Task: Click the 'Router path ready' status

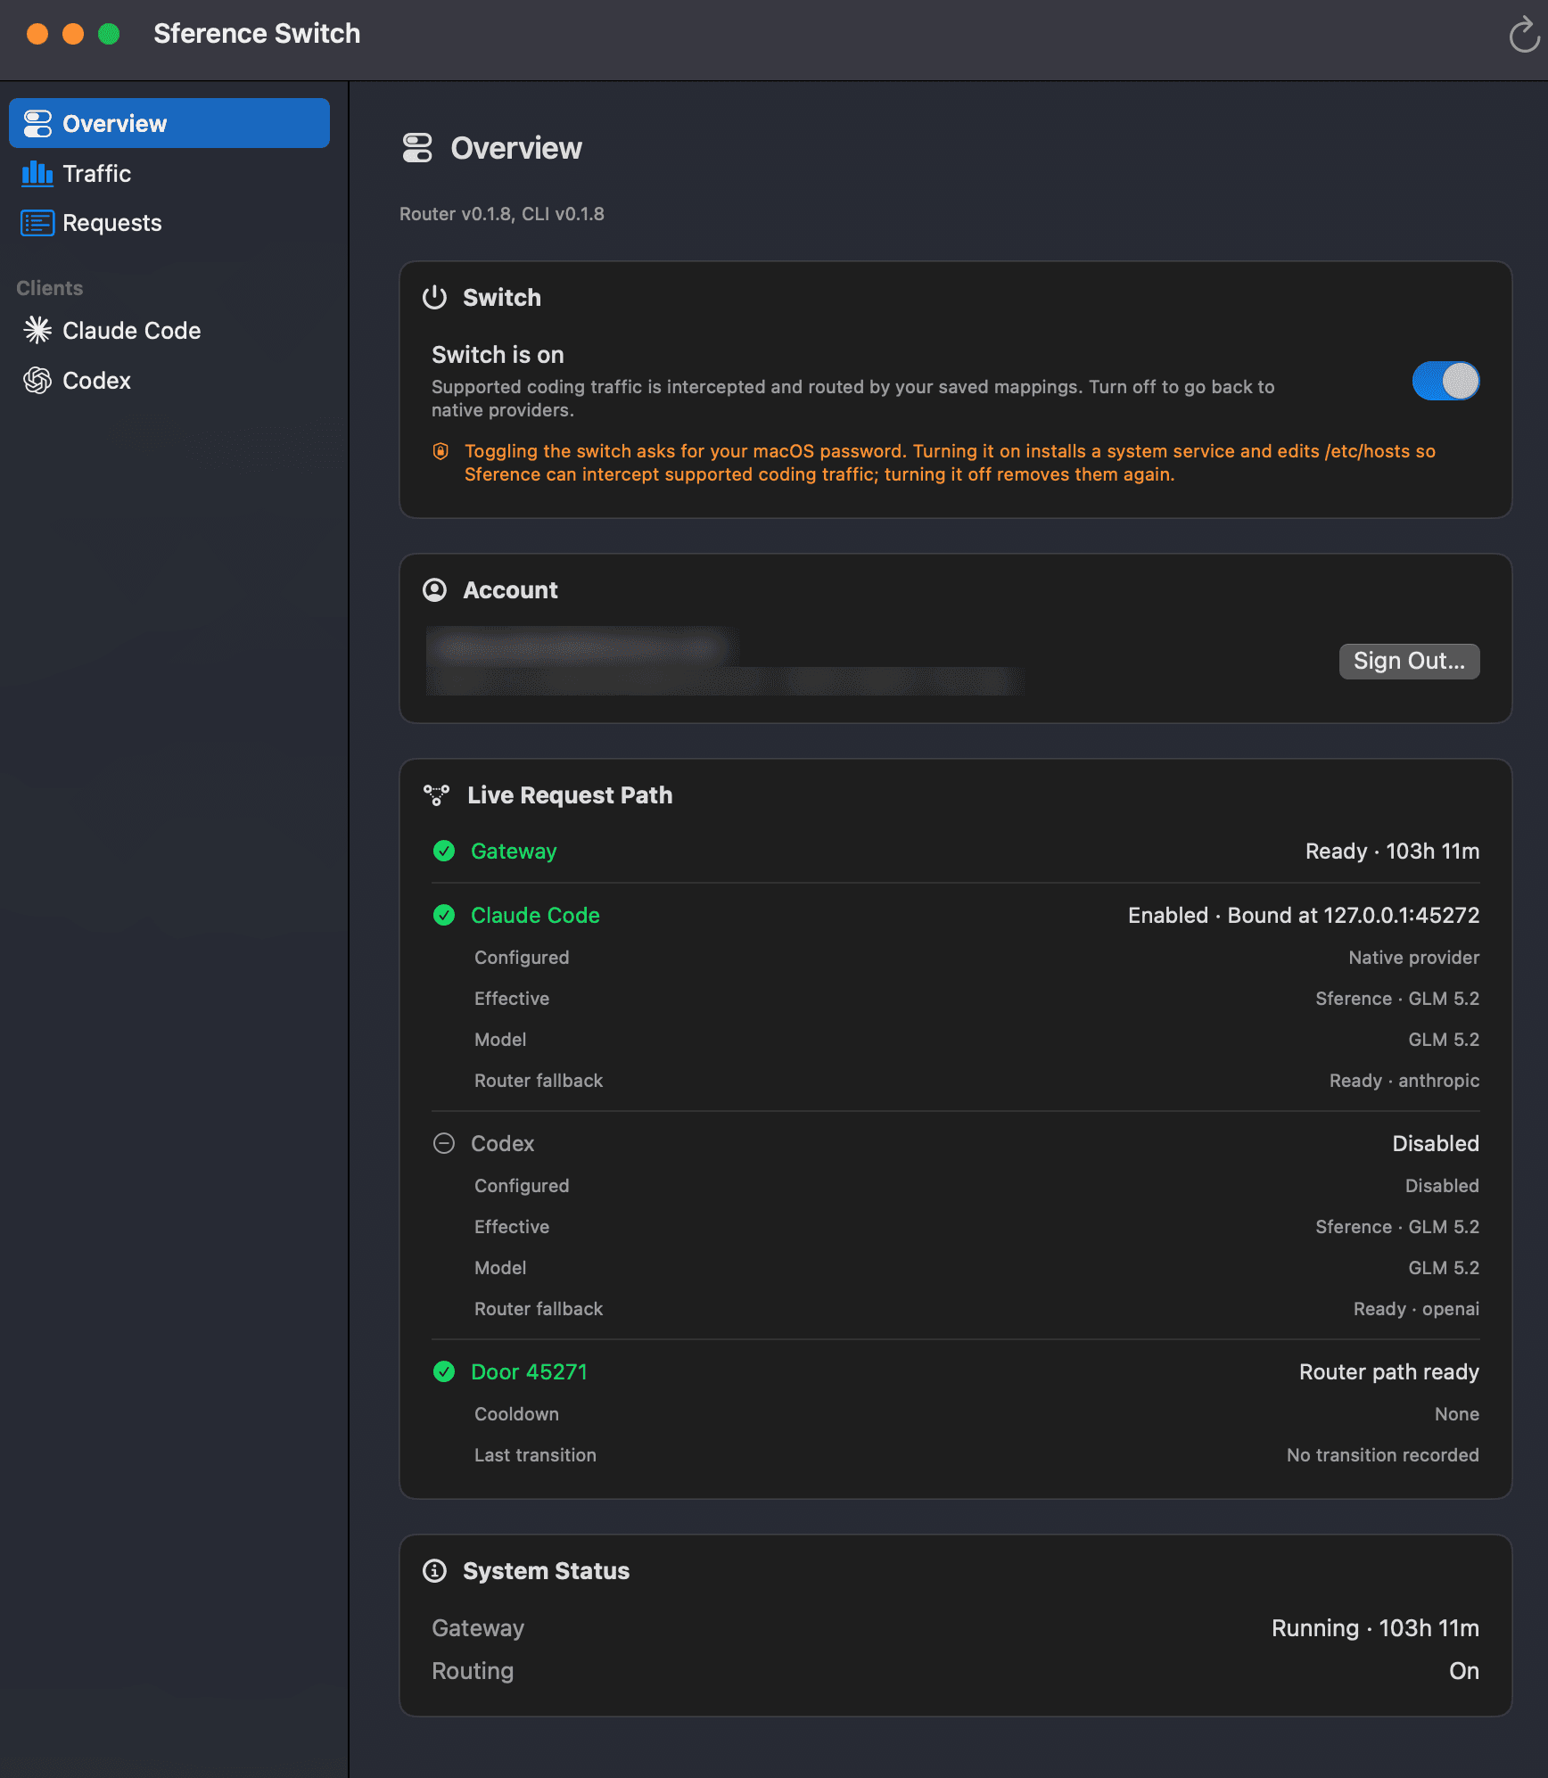Action: (1389, 1371)
